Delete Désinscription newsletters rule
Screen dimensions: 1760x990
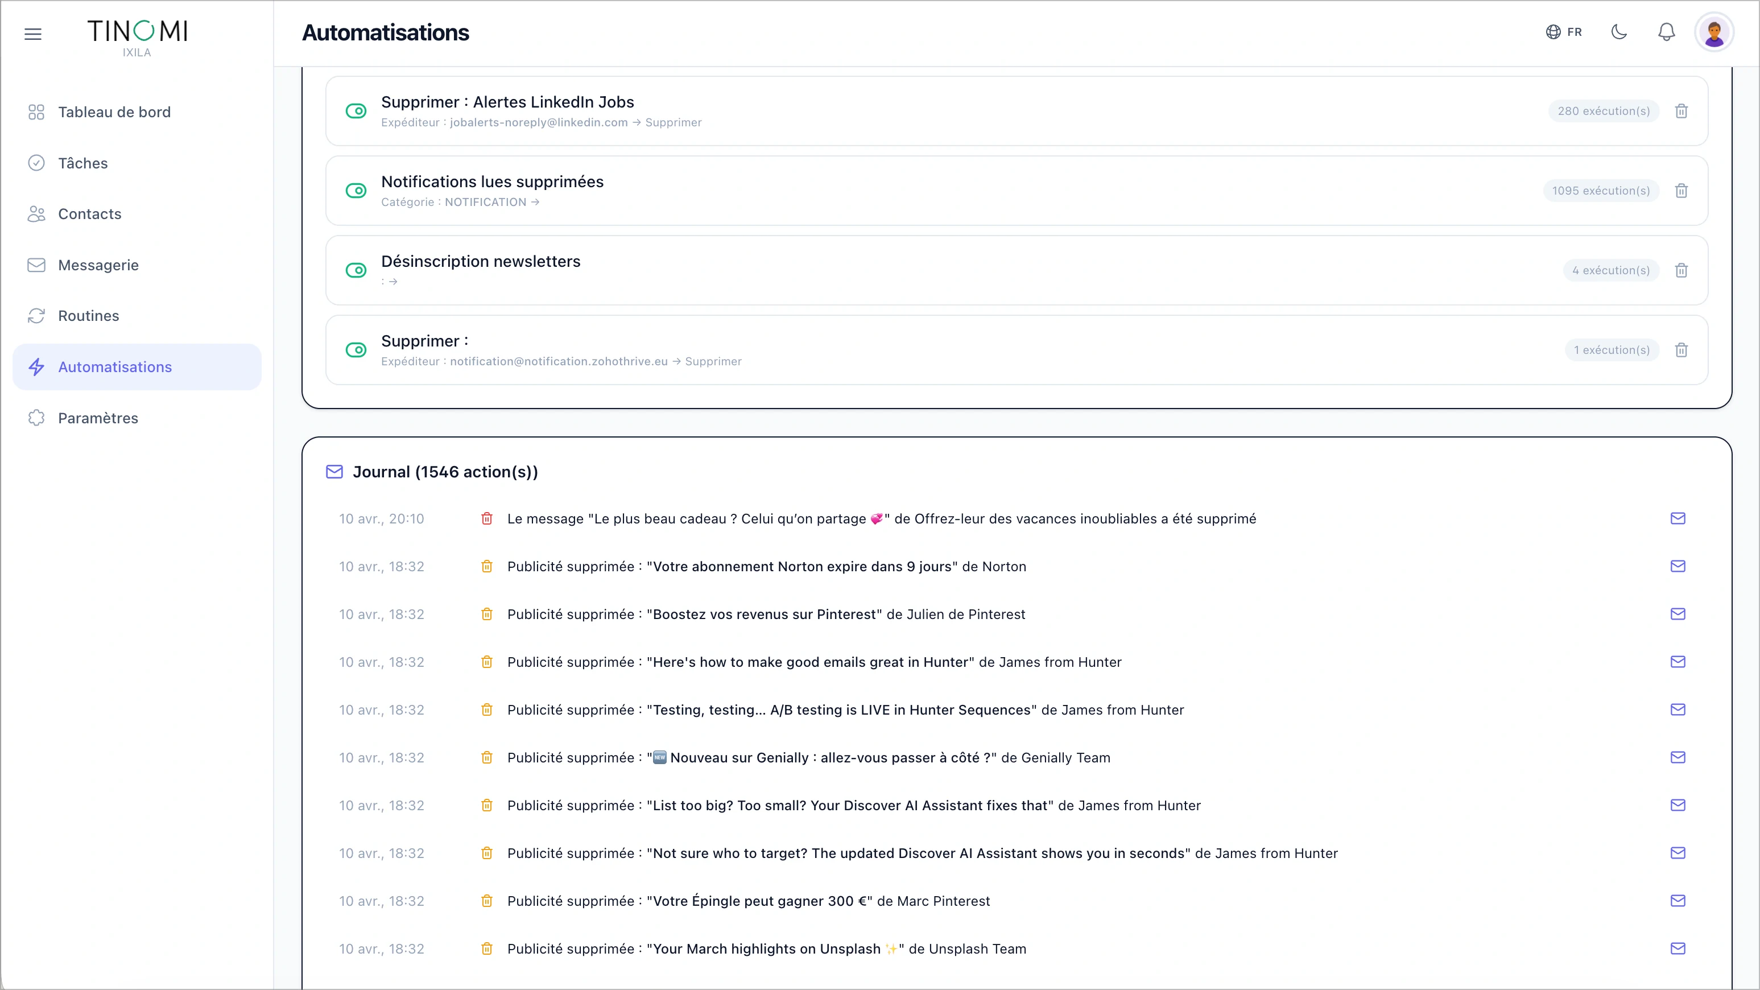(1681, 271)
